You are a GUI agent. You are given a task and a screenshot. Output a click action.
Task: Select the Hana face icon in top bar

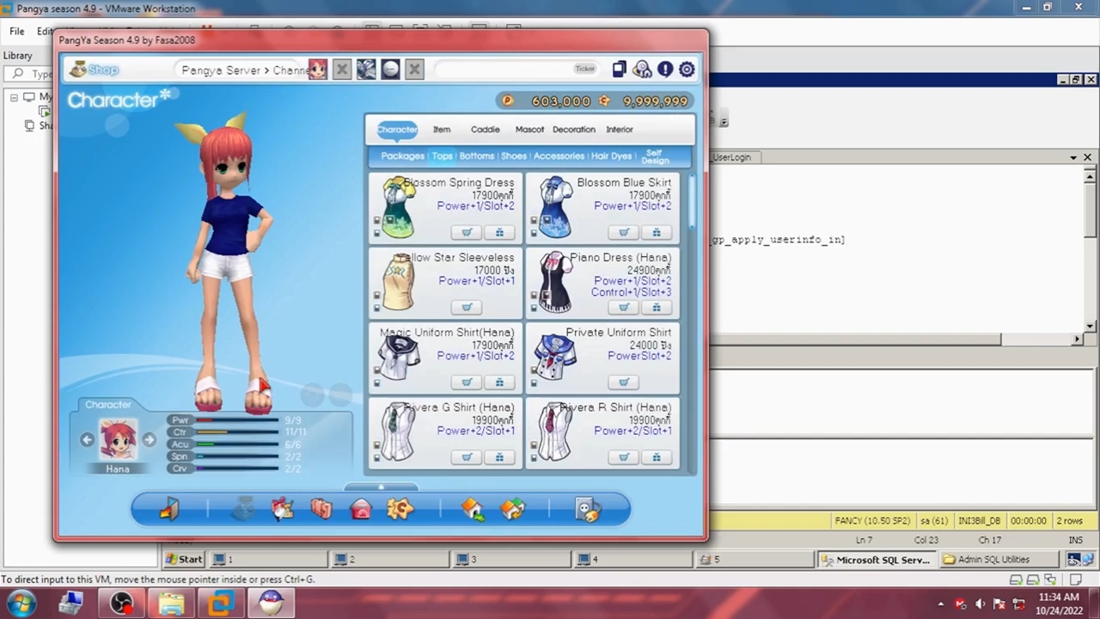click(x=318, y=70)
